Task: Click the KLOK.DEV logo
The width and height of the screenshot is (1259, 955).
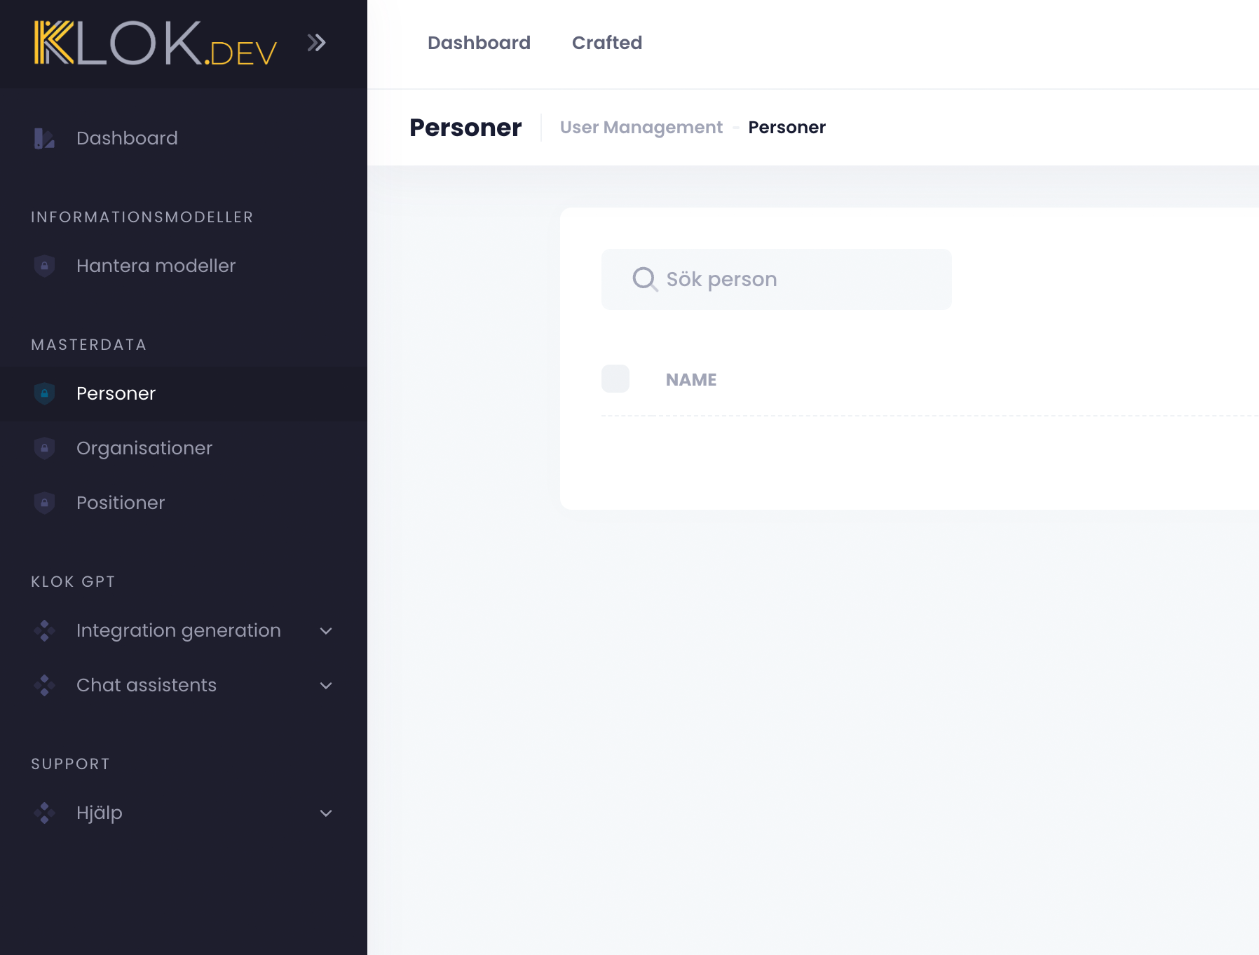Action: click(x=156, y=43)
